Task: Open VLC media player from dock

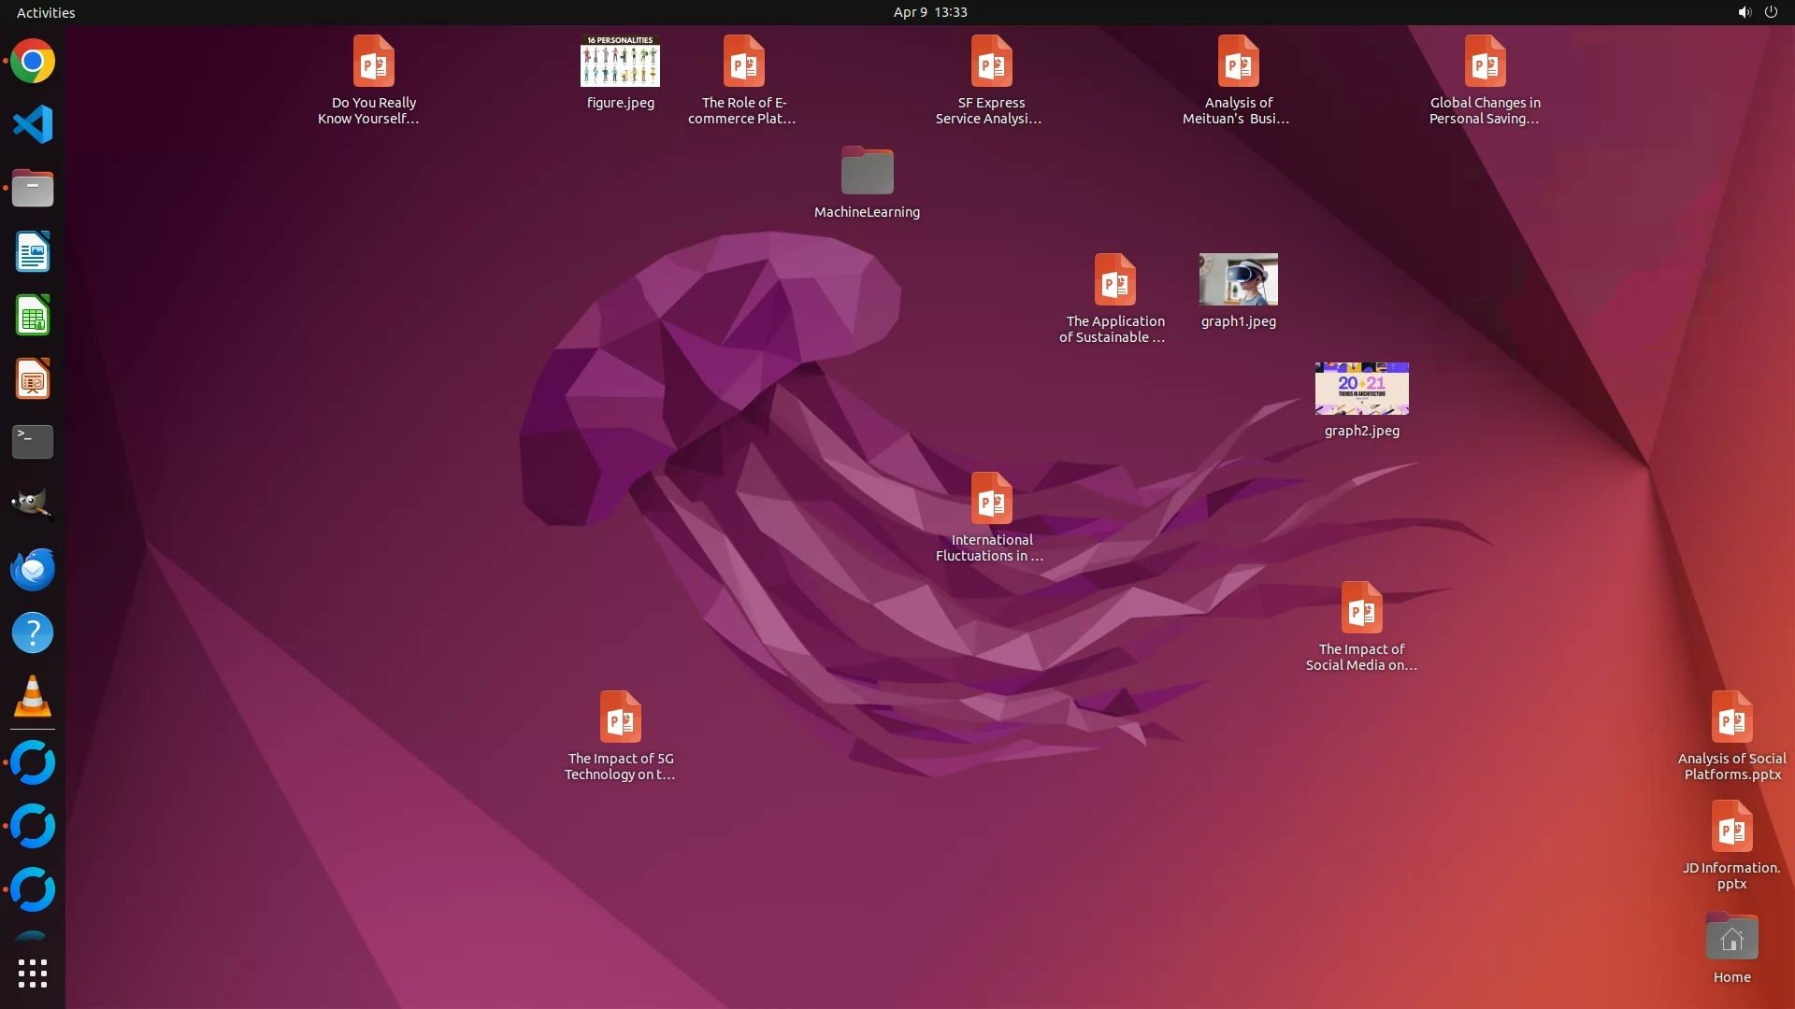Action: pos(33,697)
